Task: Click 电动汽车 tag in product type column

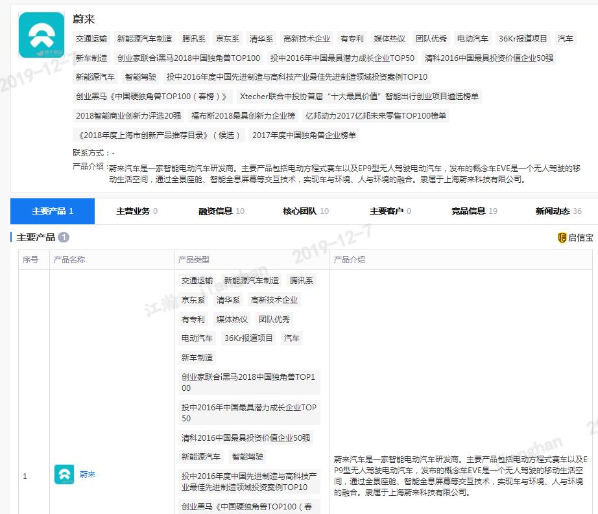Action: (x=197, y=338)
